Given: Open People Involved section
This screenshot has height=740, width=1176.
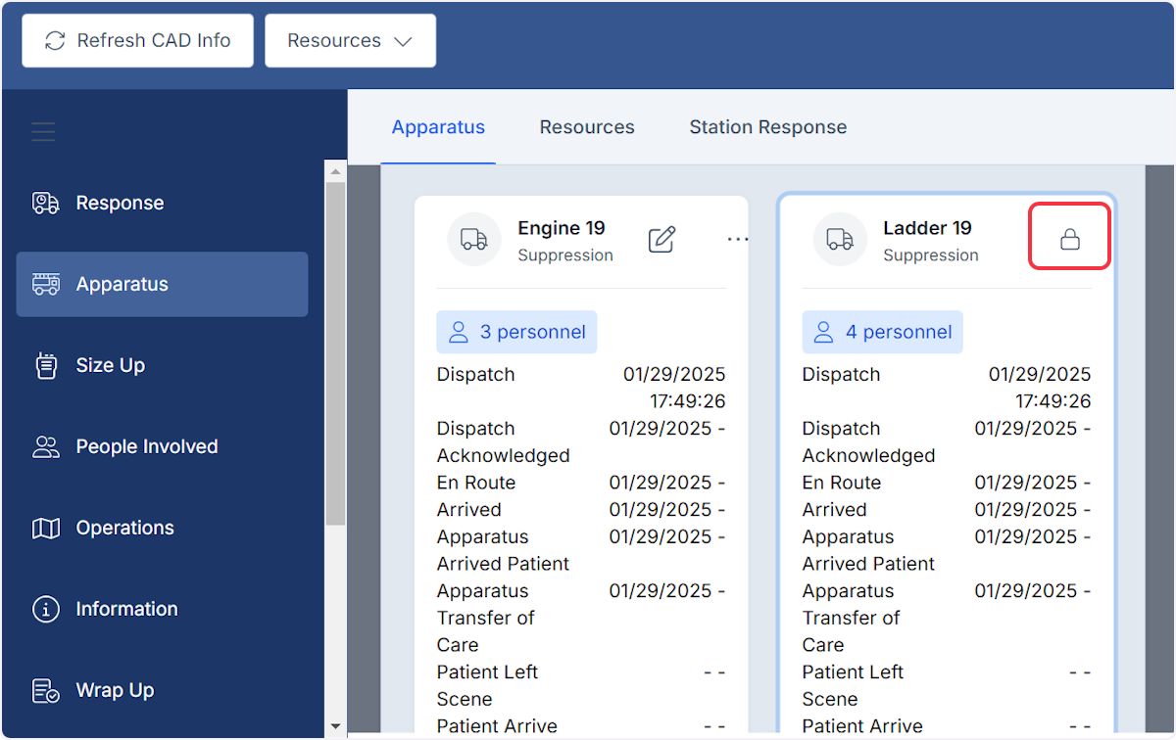Looking at the screenshot, I should 163,447.
